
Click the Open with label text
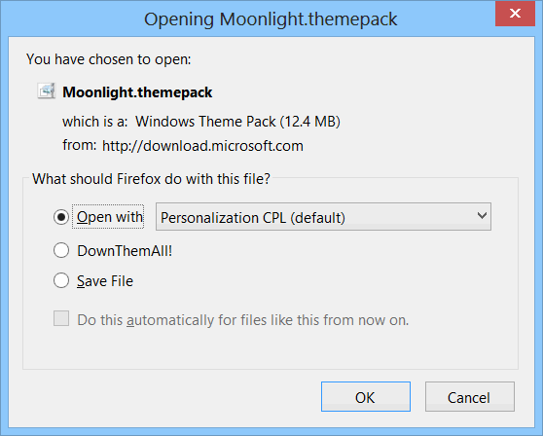pyautogui.click(x=110, y=217)
